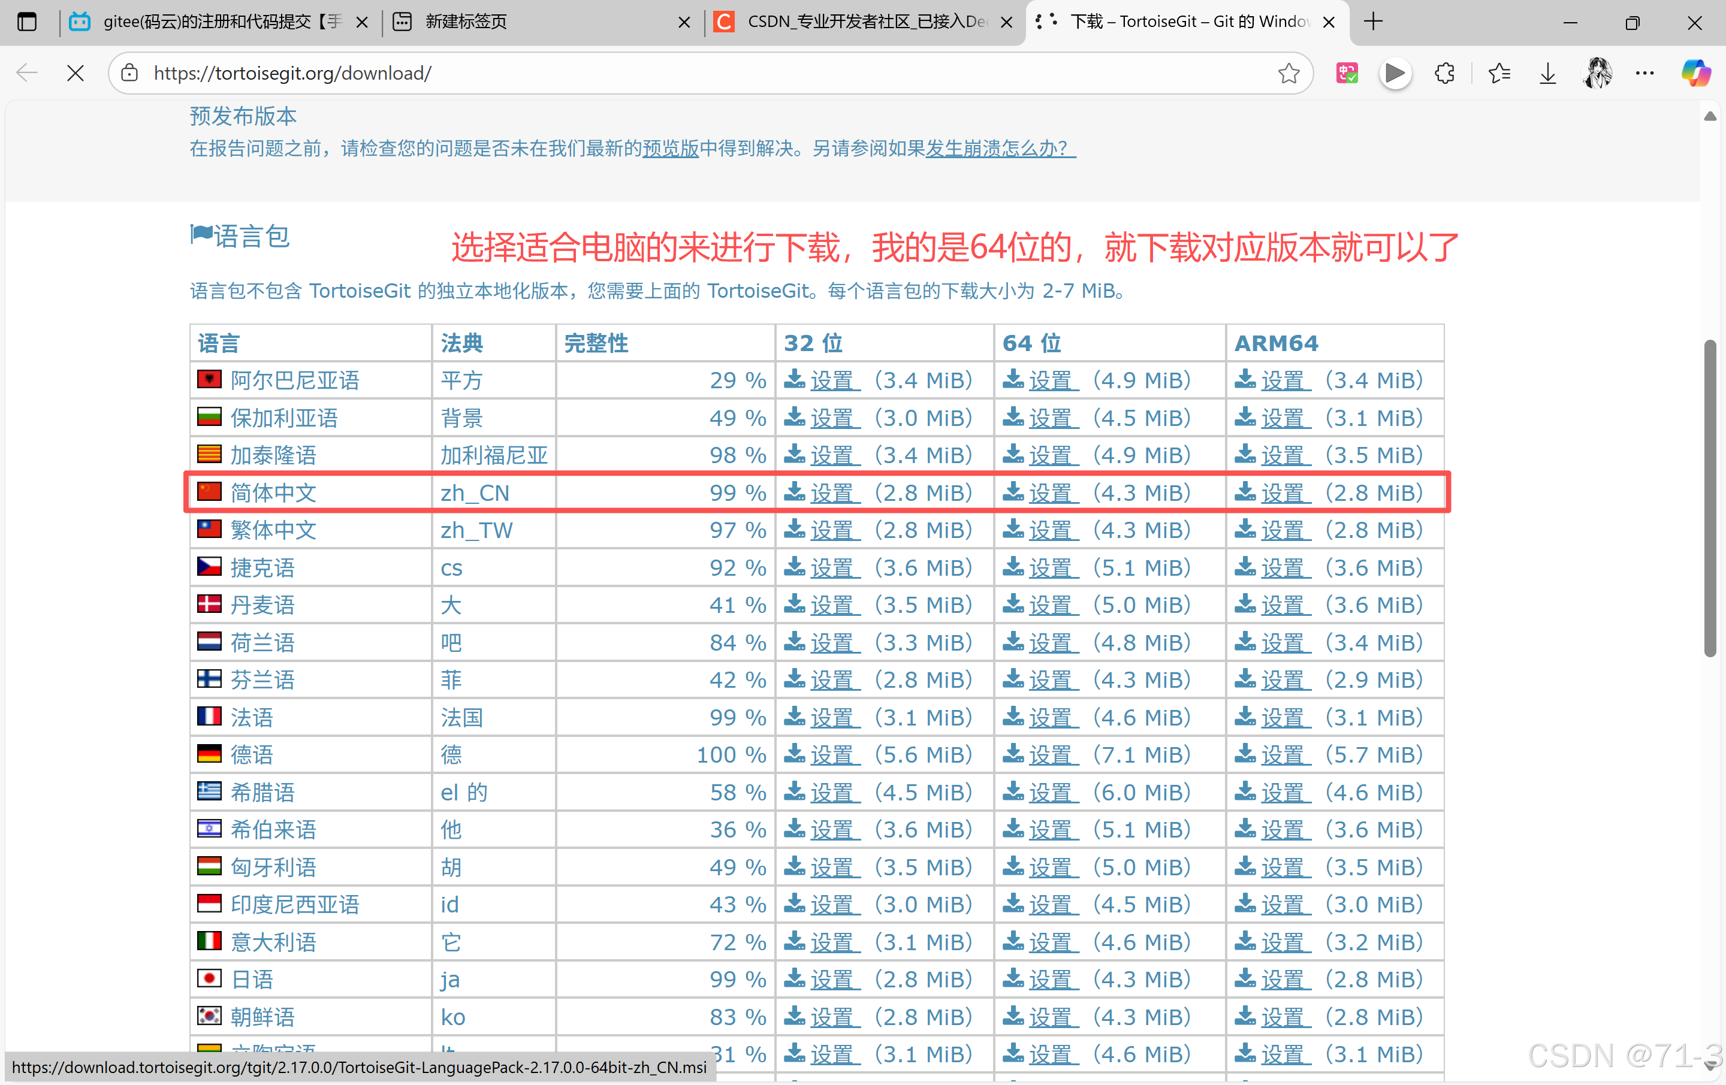Image resolution: width=1726 pixels, height=1085 pixels.
Task: Open the browser extensions puzzle icon
Action: pyautogui.click(x=1444, y=73)
